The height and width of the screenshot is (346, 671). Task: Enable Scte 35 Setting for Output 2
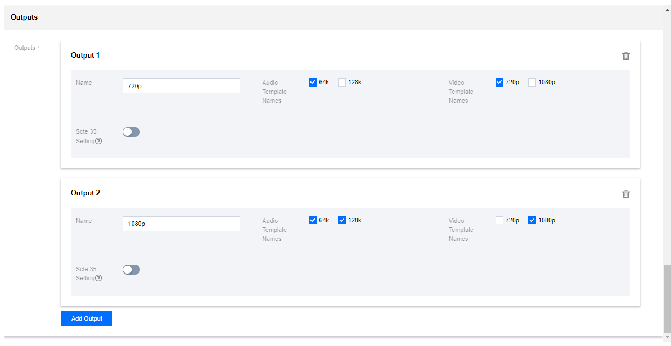pyautogui.click(x=131, y=270)
